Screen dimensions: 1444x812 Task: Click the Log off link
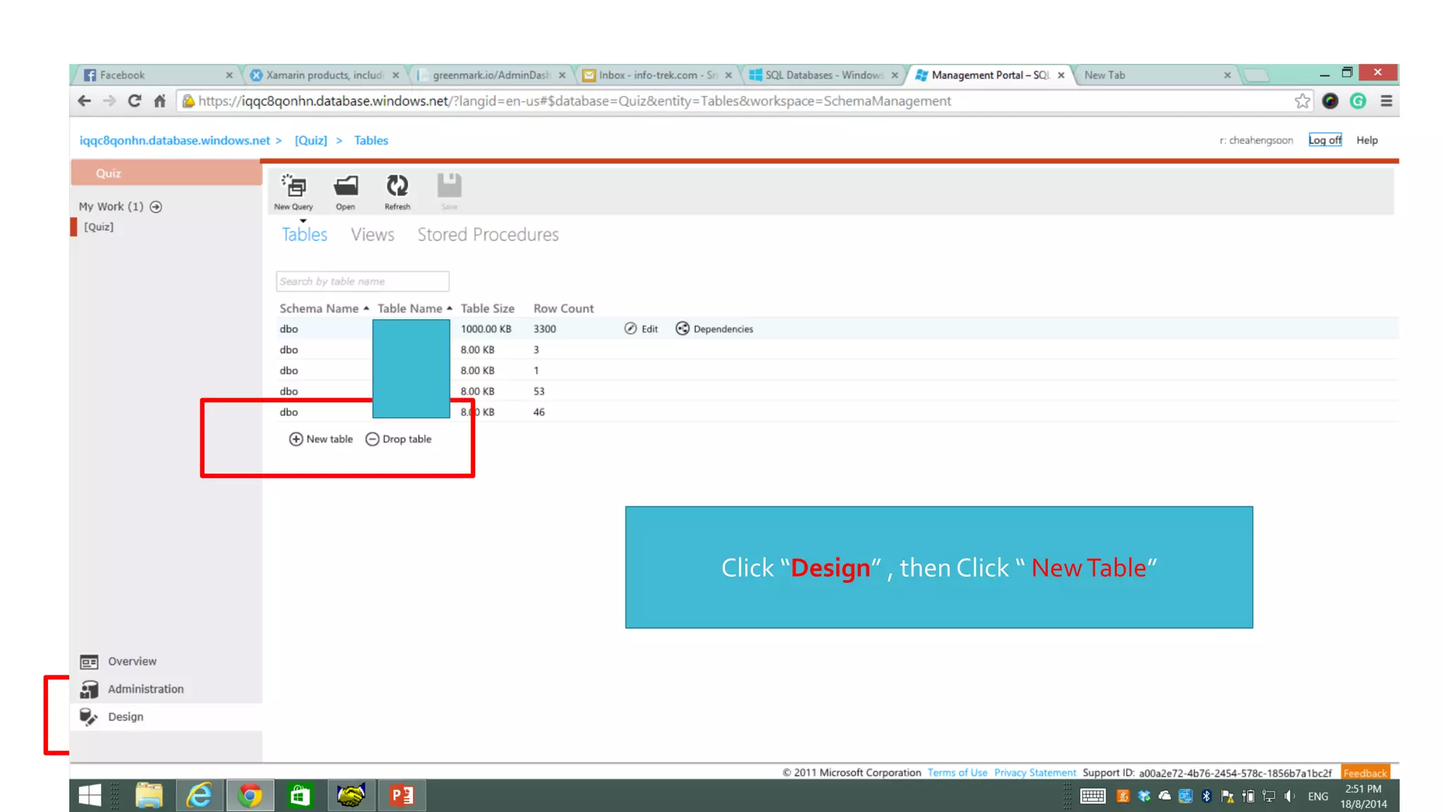click(x=1325, y=140)
